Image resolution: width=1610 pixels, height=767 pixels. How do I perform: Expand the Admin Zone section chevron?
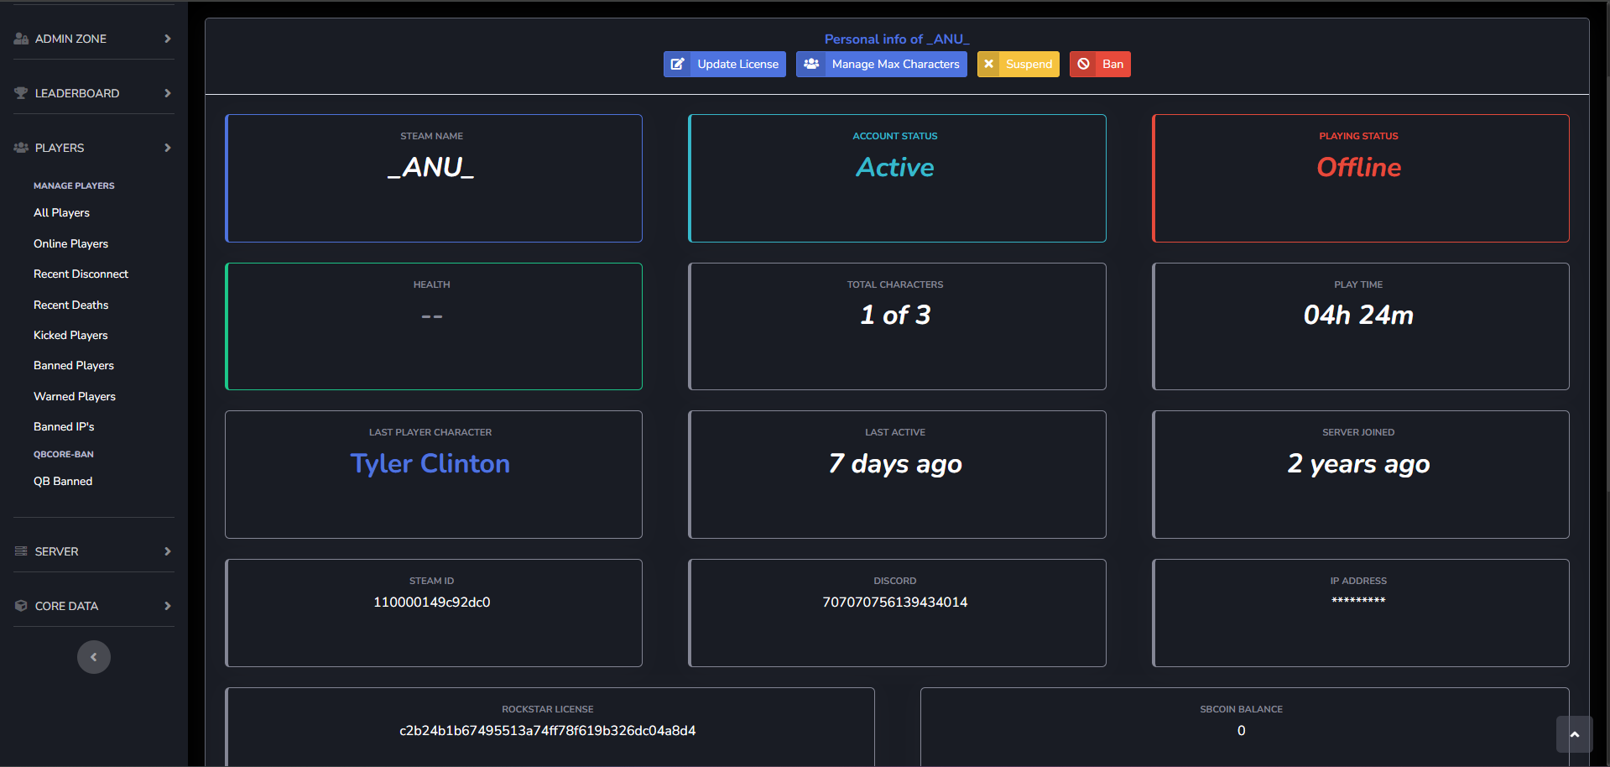coord(168,38)
